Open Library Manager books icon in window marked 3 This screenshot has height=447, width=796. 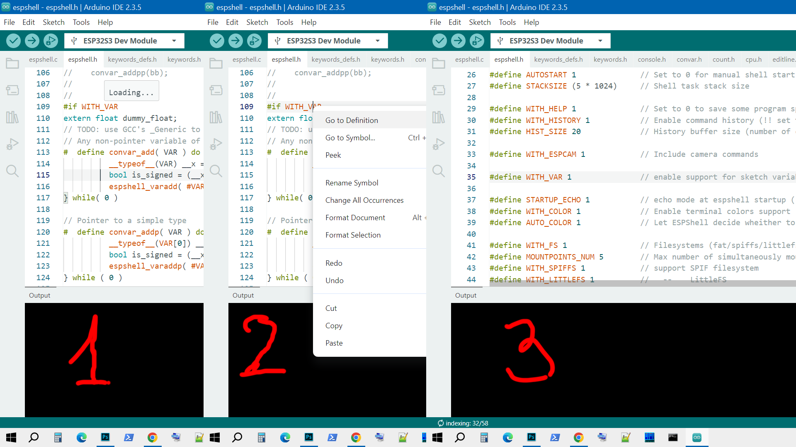439,117
